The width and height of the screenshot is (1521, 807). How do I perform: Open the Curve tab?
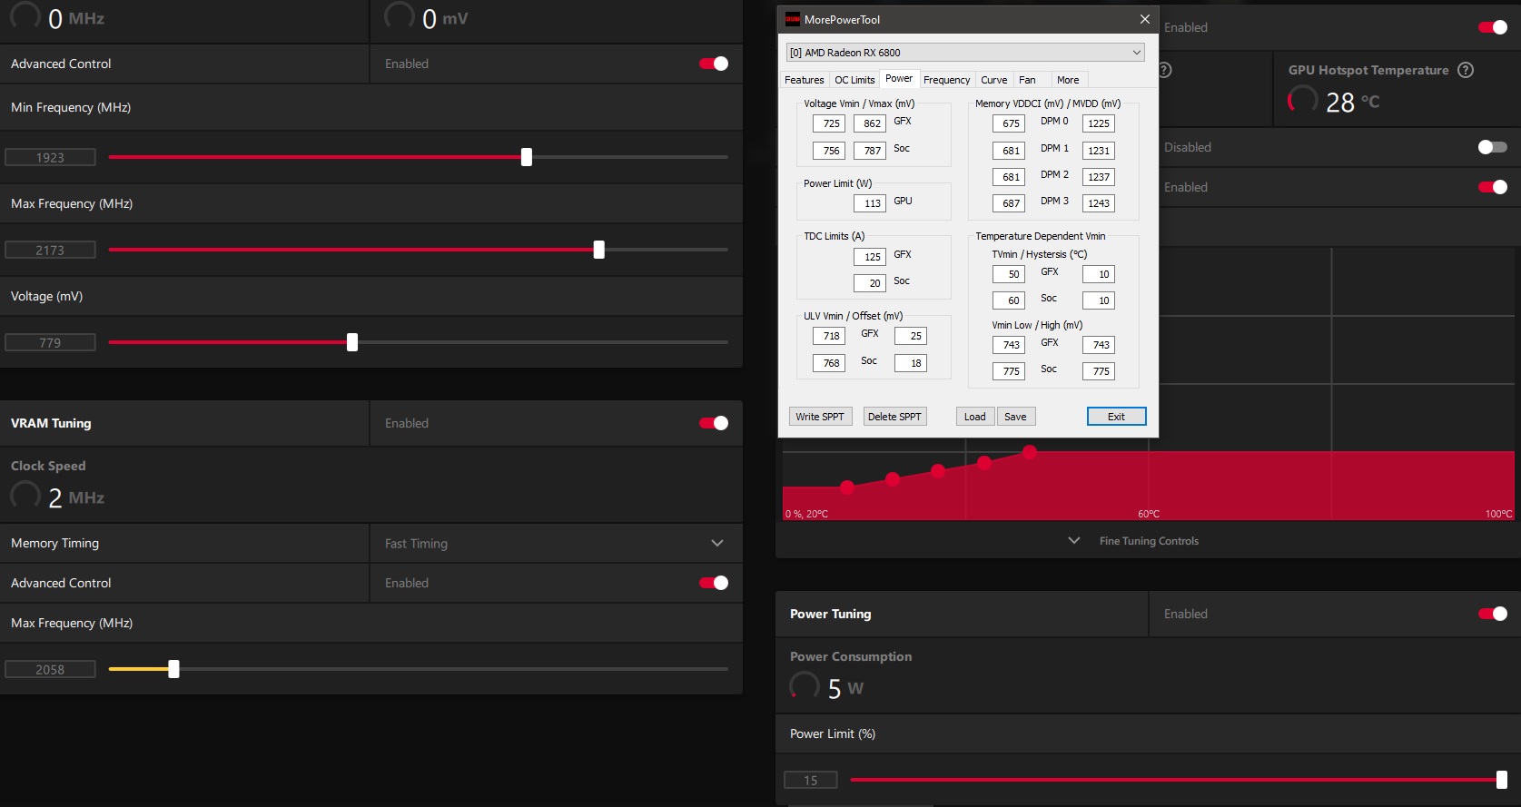pos(994,80)
